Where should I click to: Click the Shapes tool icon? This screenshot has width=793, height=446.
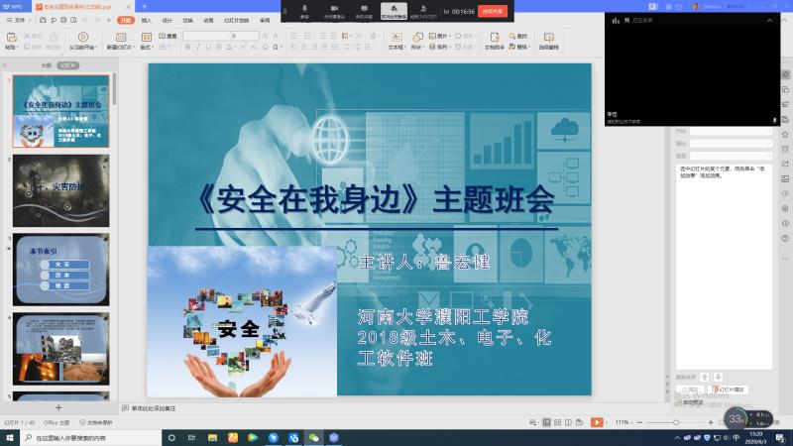(x=417, y=38)
